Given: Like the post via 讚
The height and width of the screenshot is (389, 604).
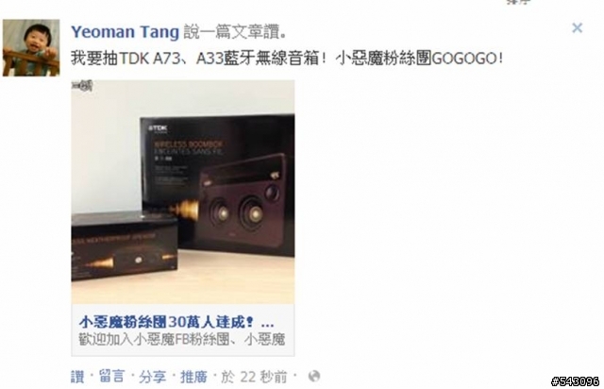Looking at the screenshot, I should 77,377.
